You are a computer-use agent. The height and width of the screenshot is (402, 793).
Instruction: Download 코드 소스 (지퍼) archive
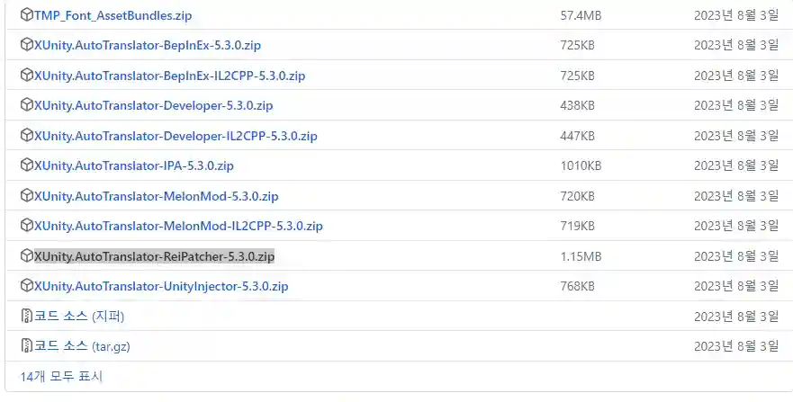coord(79,317)
